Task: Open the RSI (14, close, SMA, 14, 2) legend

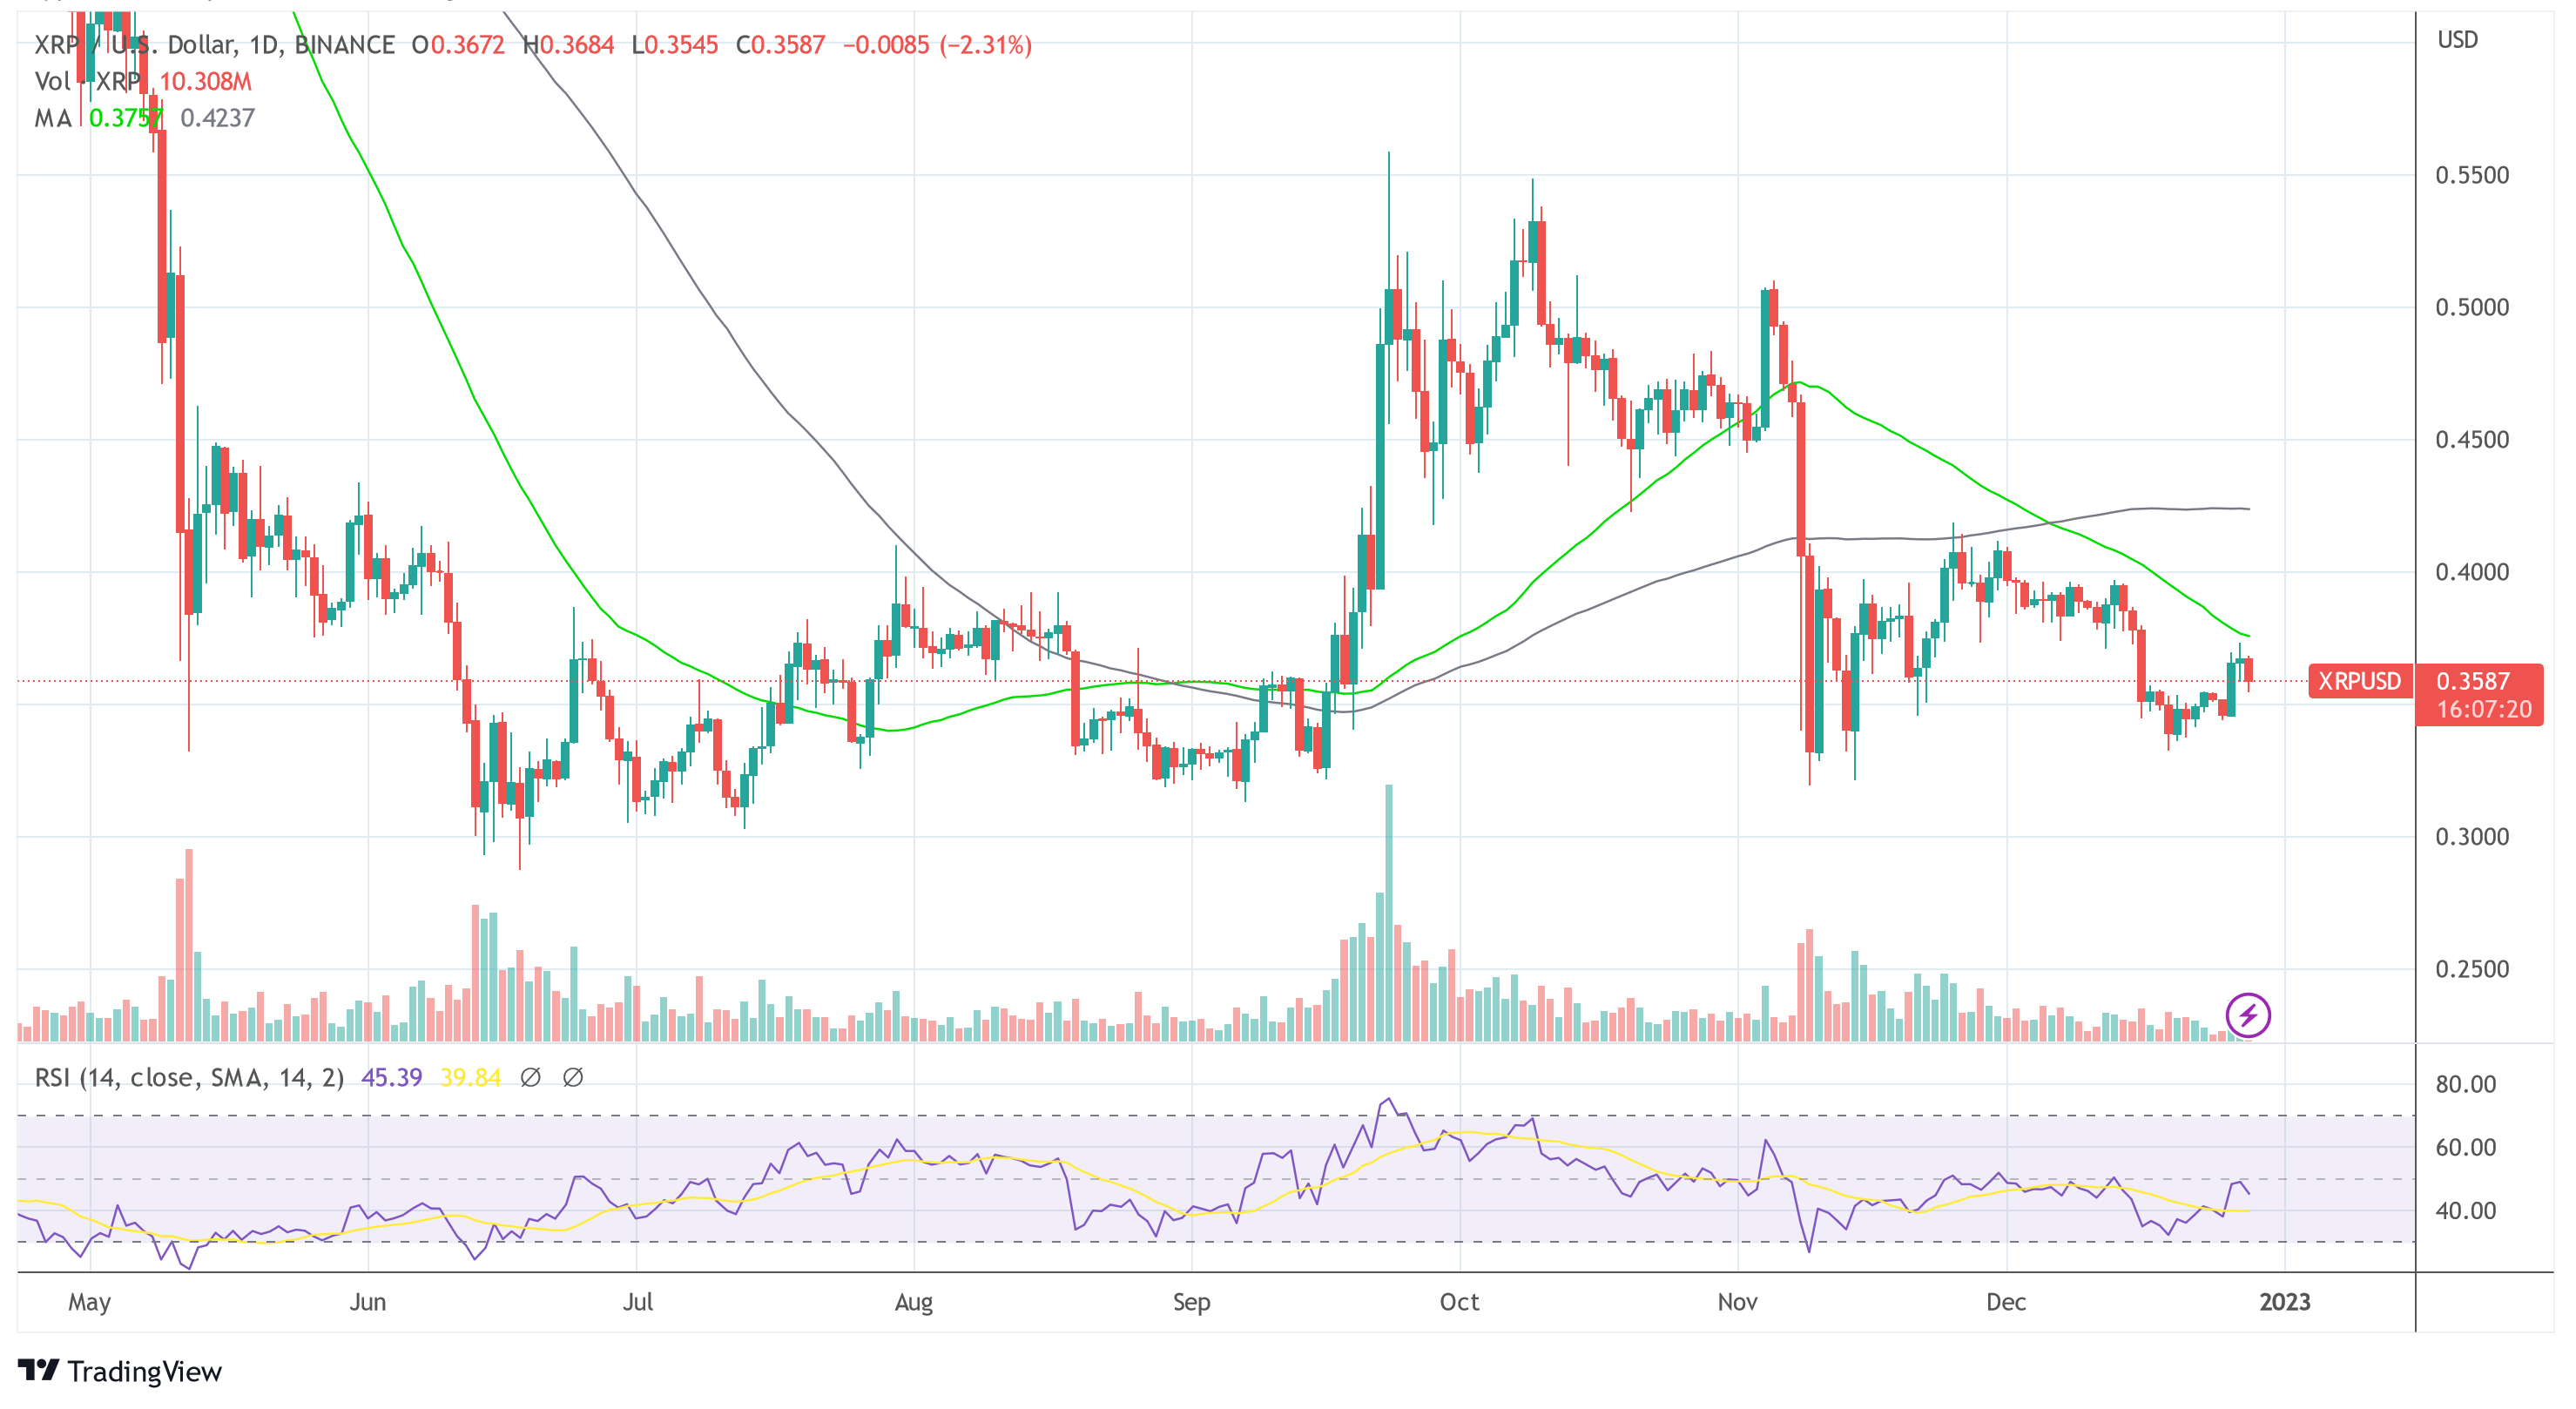Action: click(189, 1078)
